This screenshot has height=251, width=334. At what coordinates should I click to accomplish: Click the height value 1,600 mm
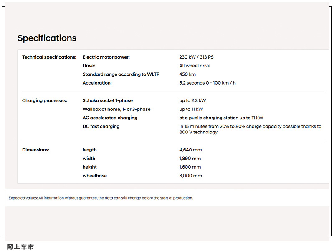(x=190, y=167)
